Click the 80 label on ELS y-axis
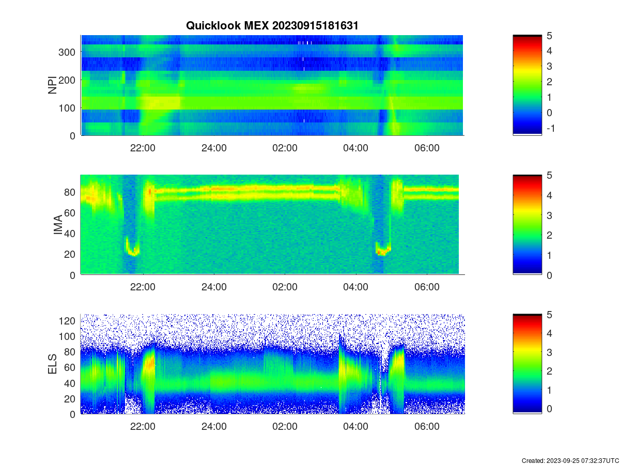 [x=70, y=352]
